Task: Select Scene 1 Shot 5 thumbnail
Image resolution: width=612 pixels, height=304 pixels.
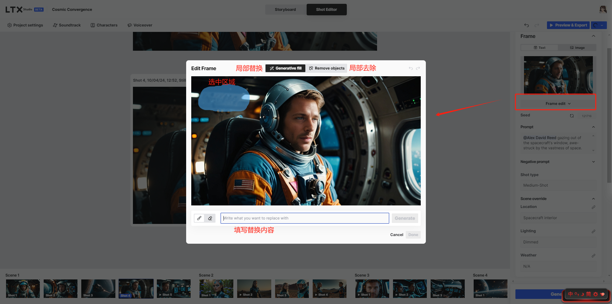Action: tap(174, 289)
